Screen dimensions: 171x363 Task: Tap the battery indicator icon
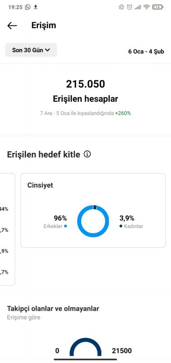pyautogui.click(x=158, y=7)
